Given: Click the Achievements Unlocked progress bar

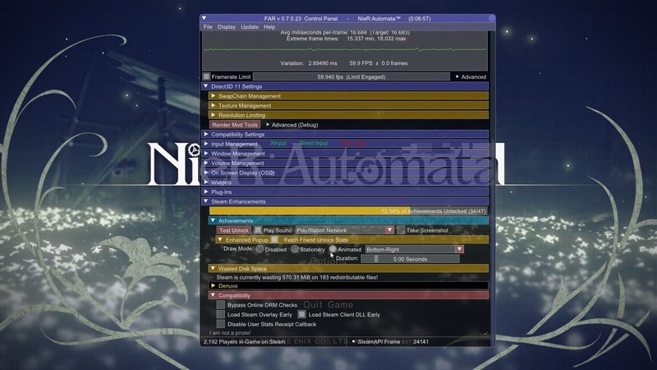Looking at the screenshot, I should pos(347,211).
